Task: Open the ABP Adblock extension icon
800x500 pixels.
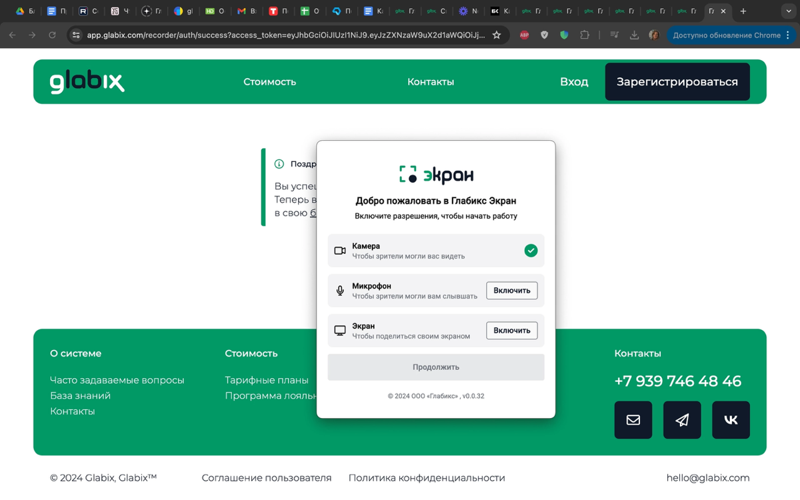Action: [524, 35]
